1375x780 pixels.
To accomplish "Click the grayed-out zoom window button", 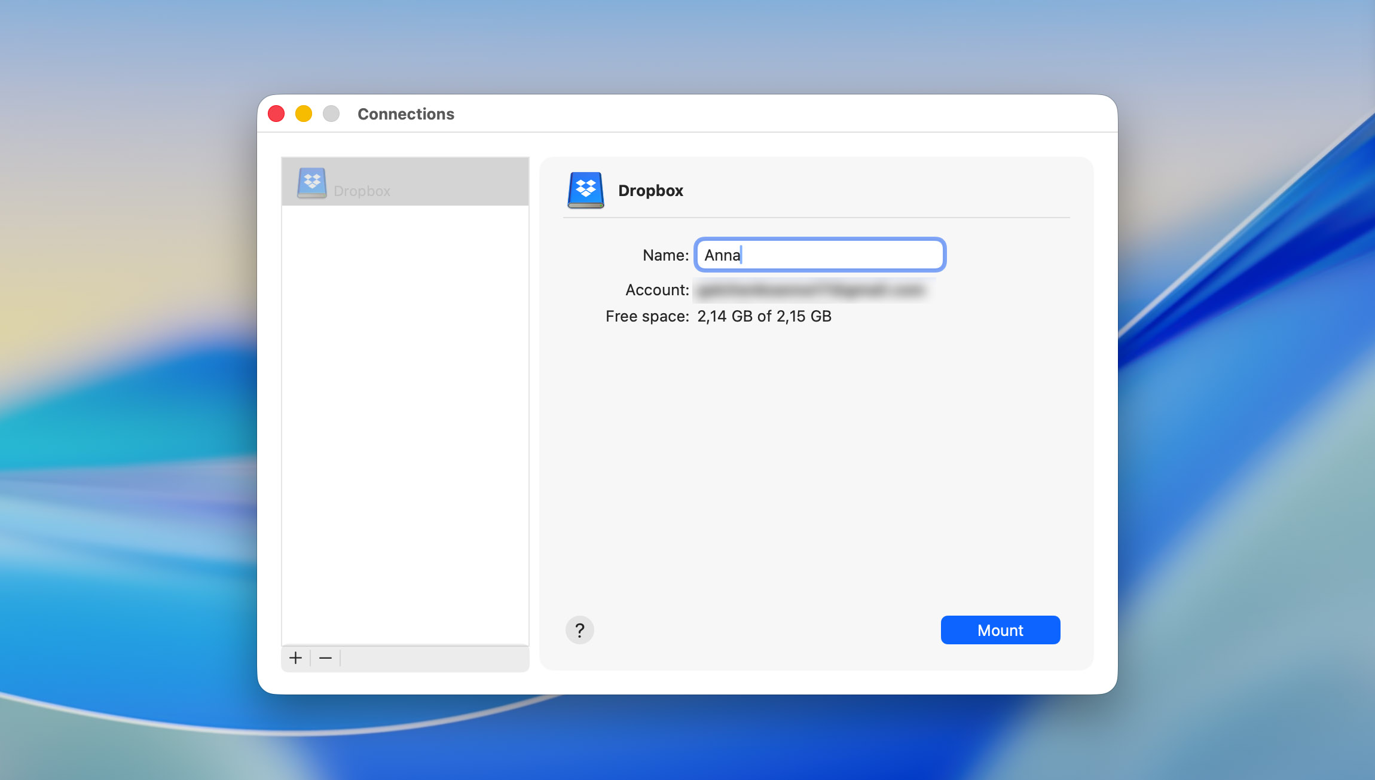I will click(331, 114).
